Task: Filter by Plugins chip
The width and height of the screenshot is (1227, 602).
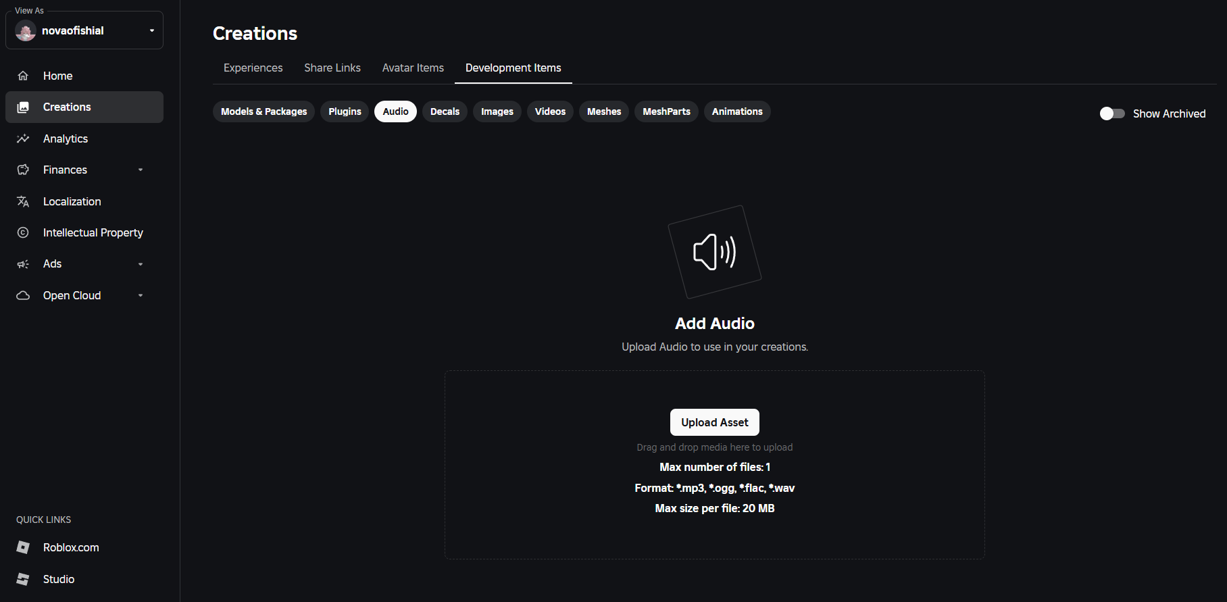Action: [x=345, y=111]
